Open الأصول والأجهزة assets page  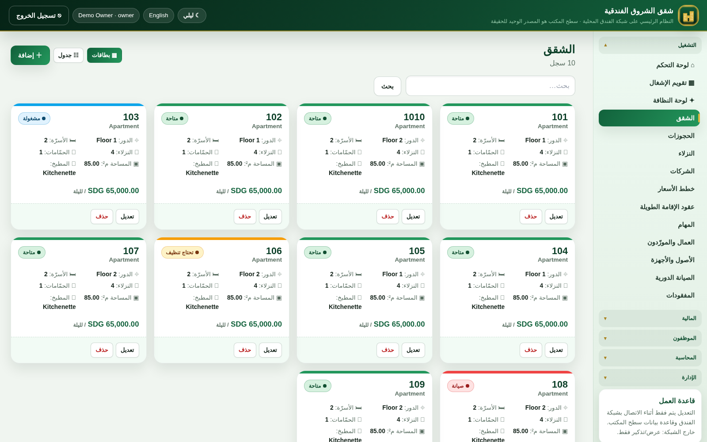click(x=649, y=260)
